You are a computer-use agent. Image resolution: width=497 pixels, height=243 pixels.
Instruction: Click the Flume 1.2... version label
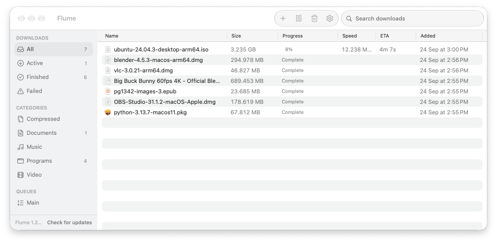28,222
